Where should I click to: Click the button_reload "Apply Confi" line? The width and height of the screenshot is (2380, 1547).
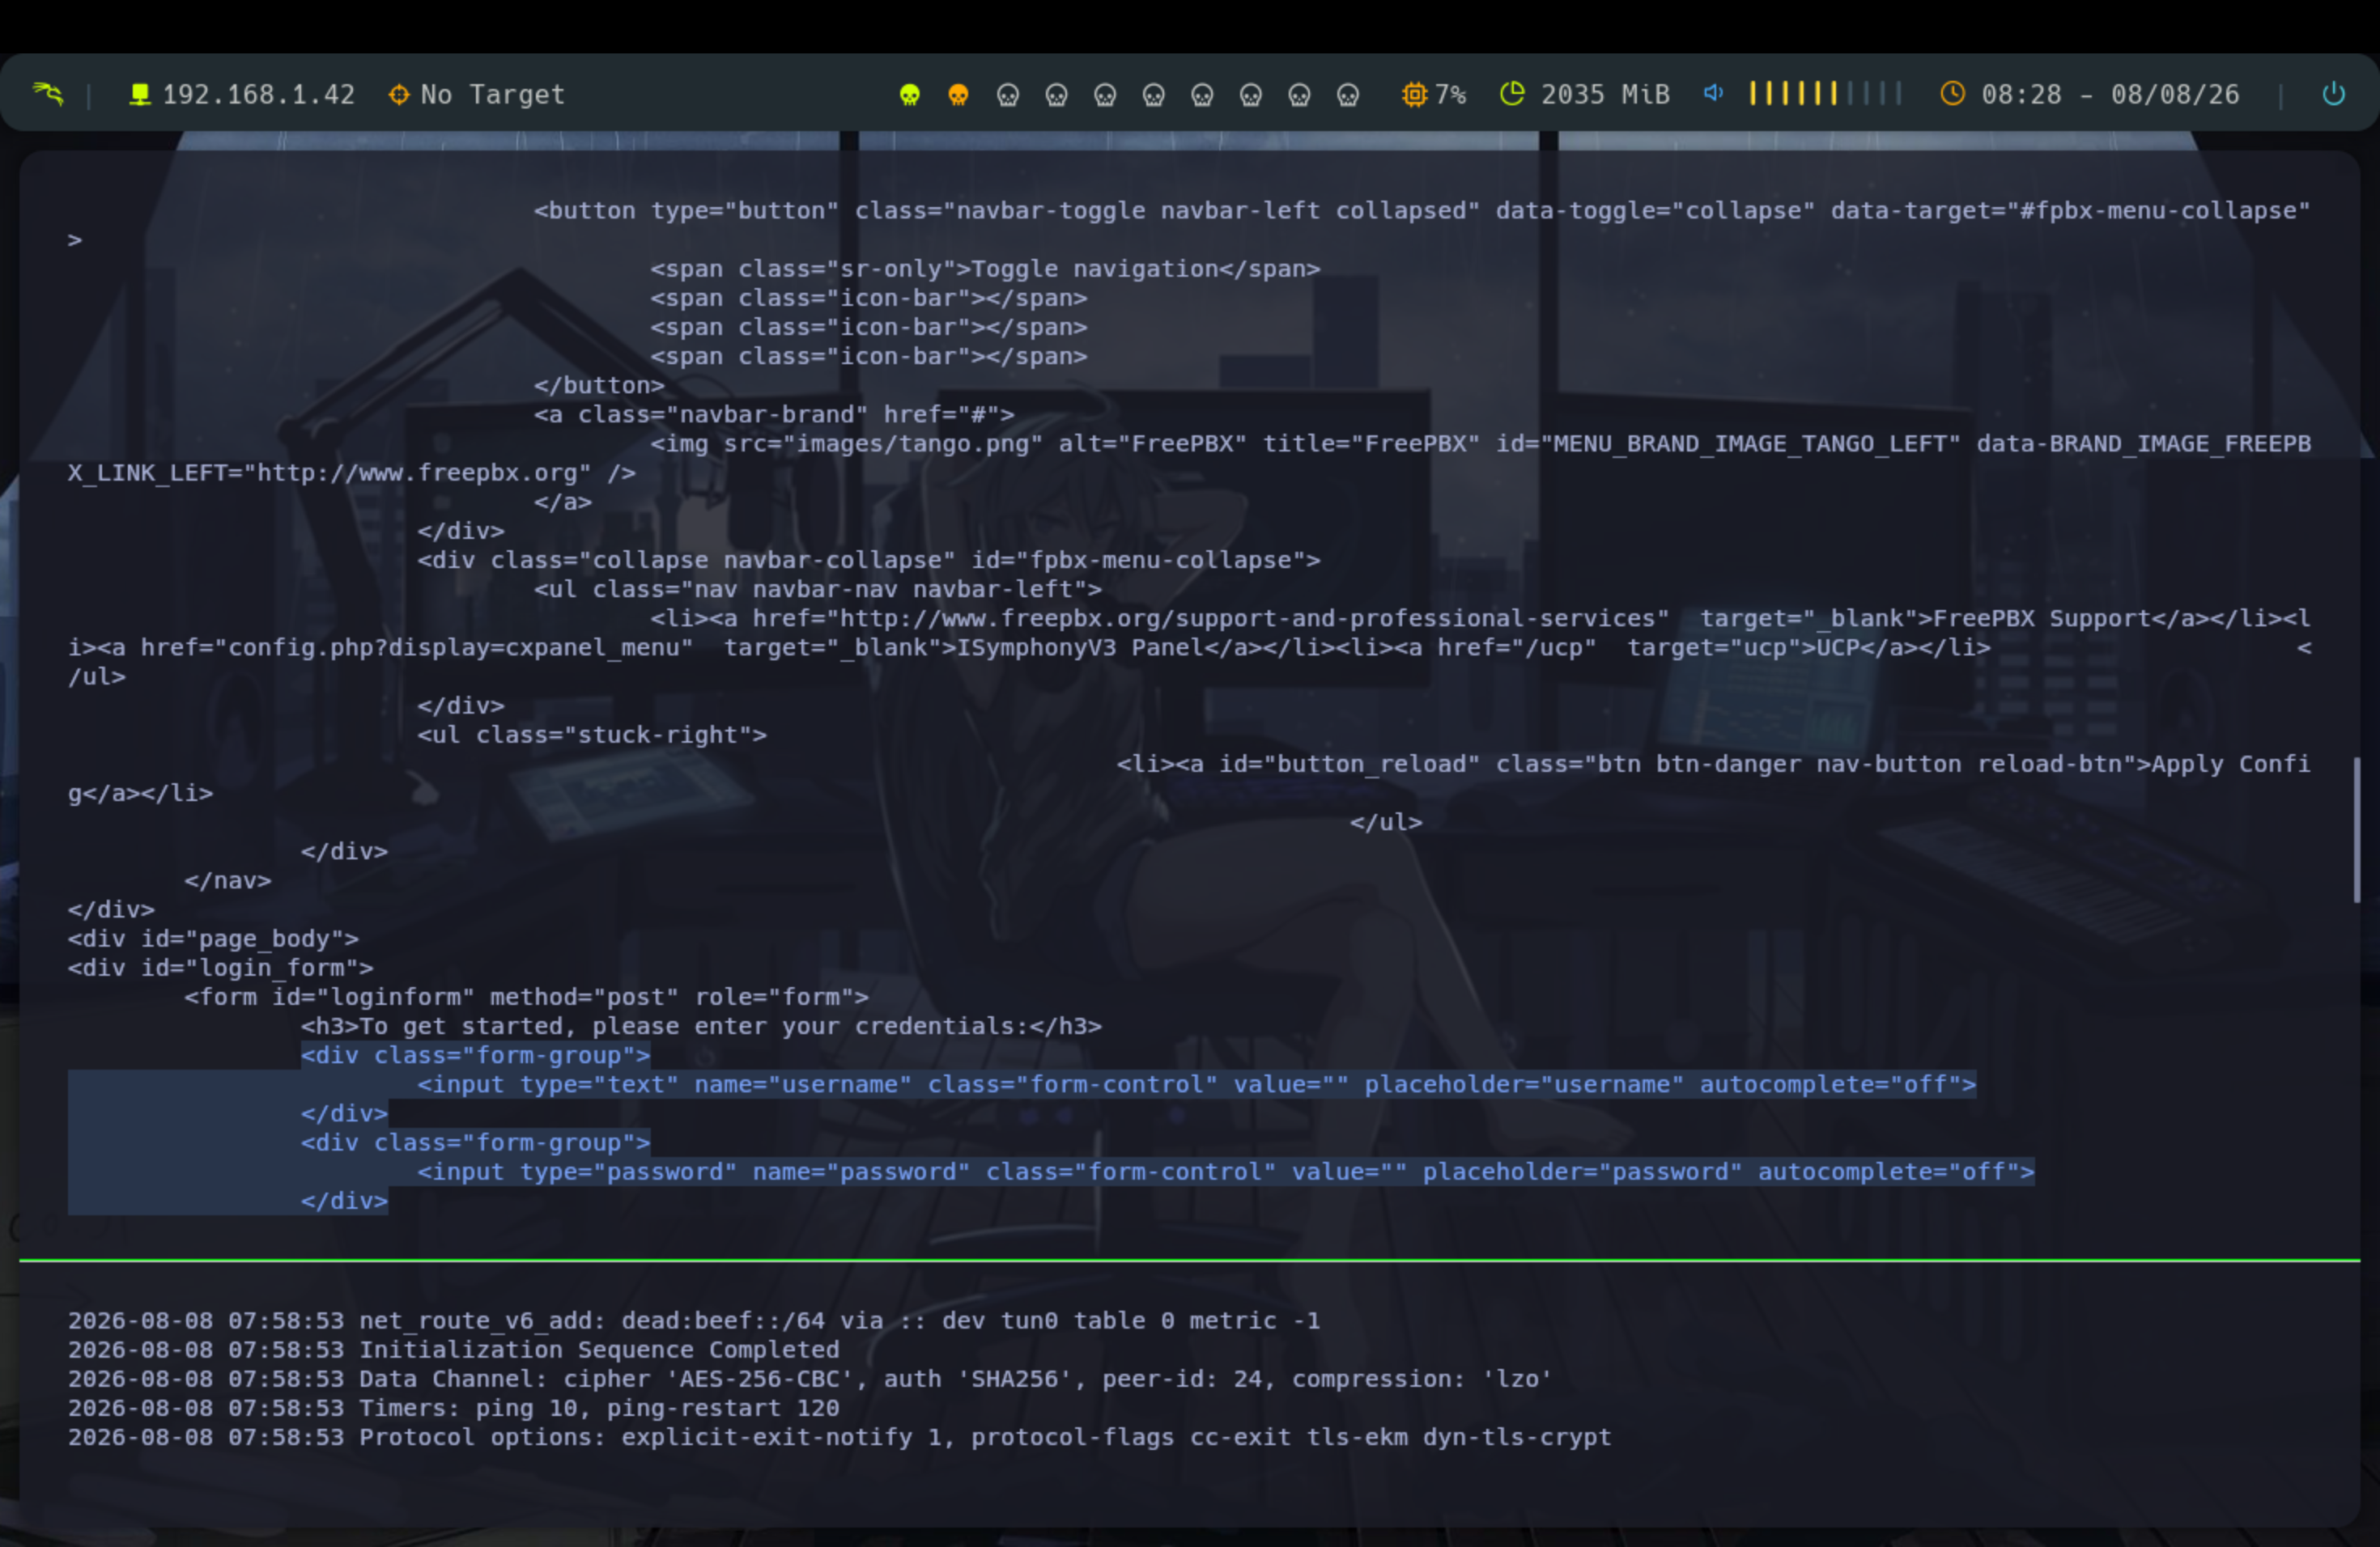(1713, 765)
